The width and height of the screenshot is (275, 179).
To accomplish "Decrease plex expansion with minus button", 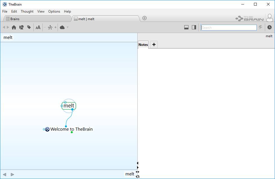I will [45, 27].
